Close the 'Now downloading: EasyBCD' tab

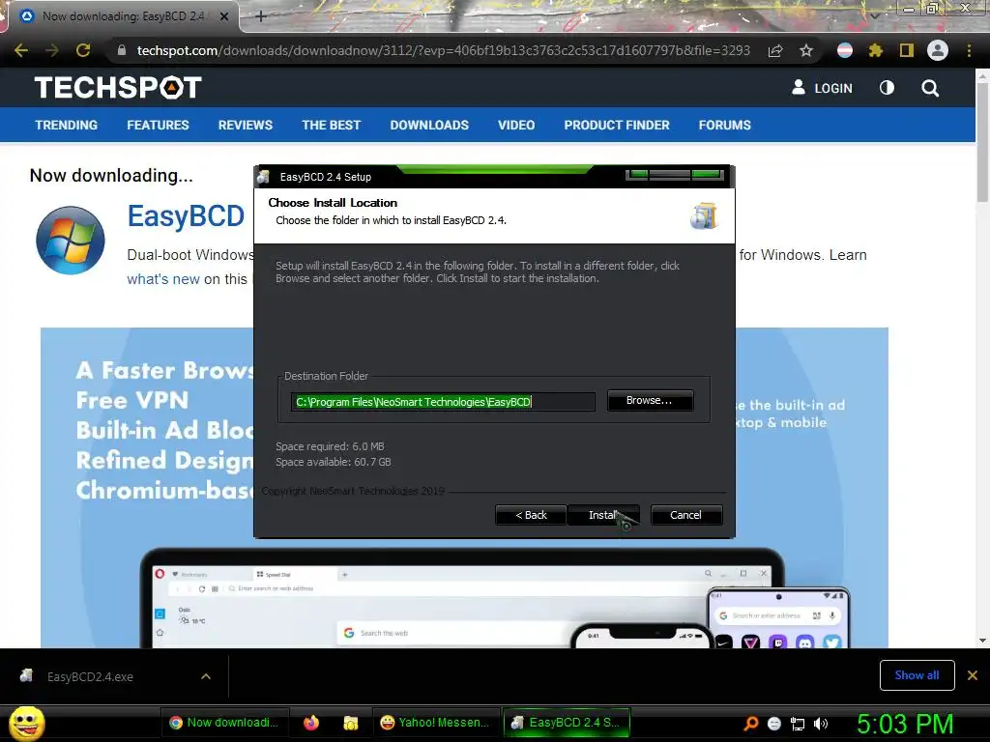pos(224,16)
